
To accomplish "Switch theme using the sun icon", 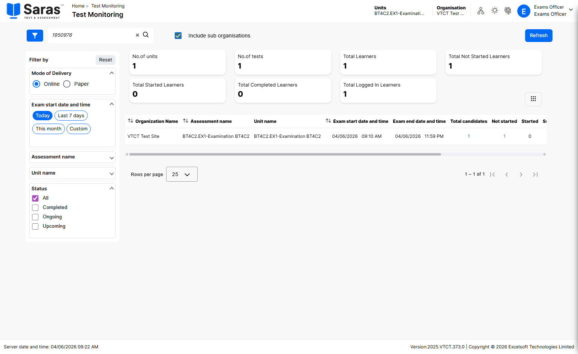I will 495,10.
